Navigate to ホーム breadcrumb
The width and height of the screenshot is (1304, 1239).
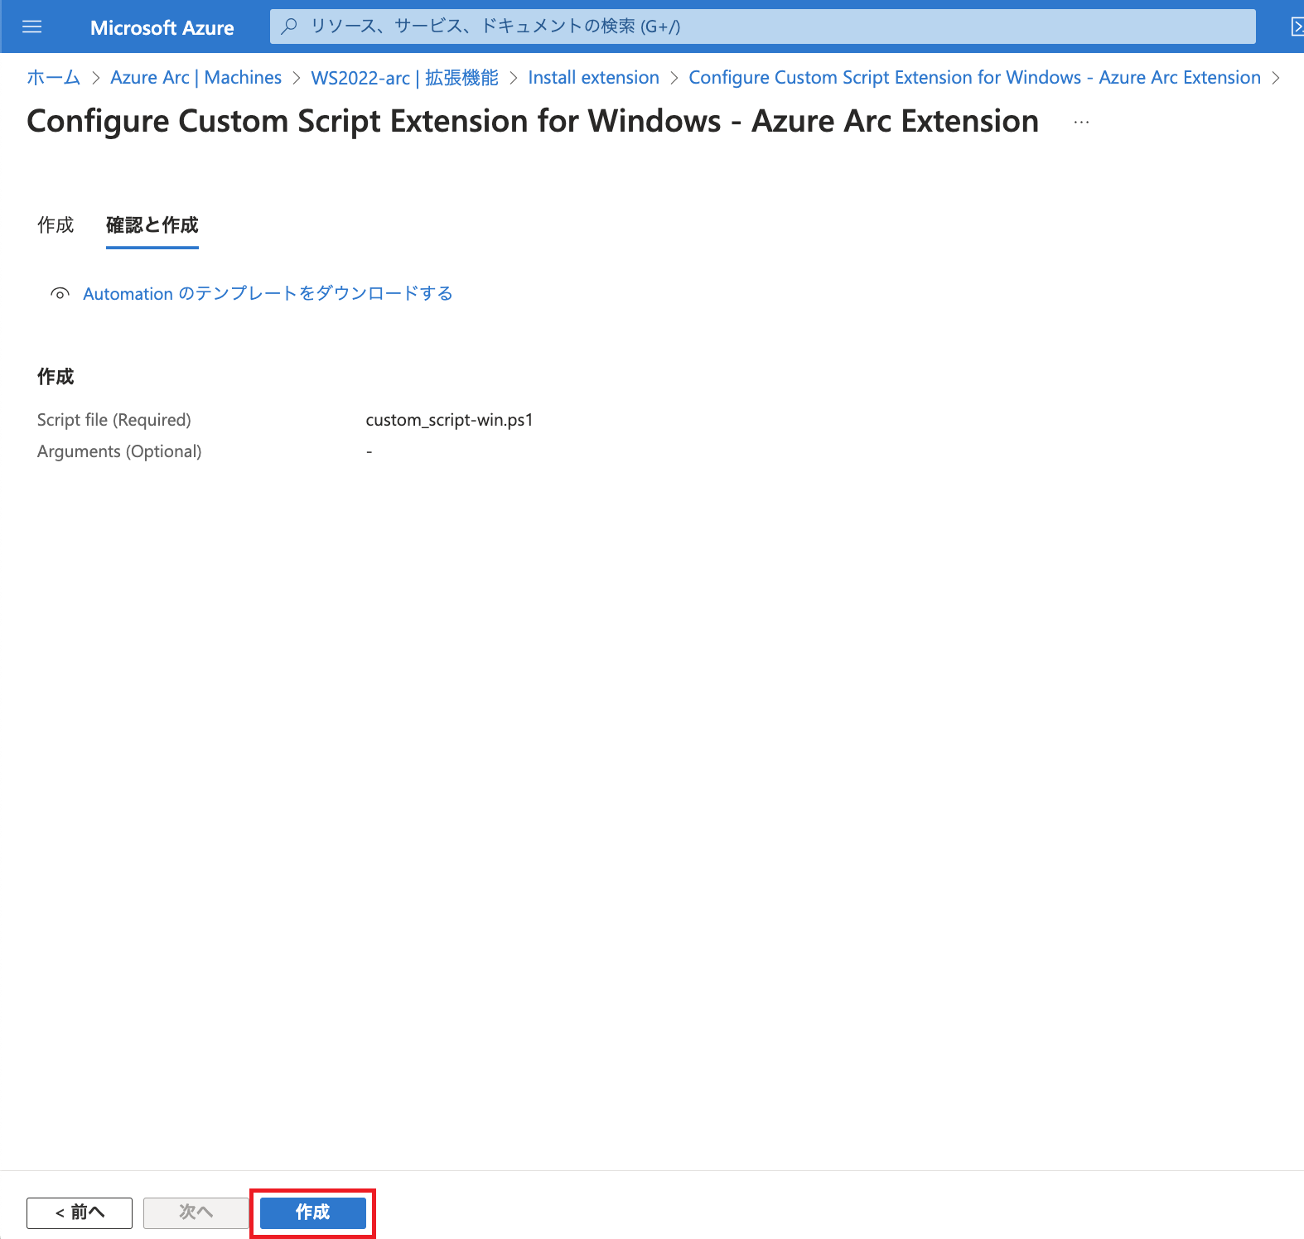tap(53, 78)
